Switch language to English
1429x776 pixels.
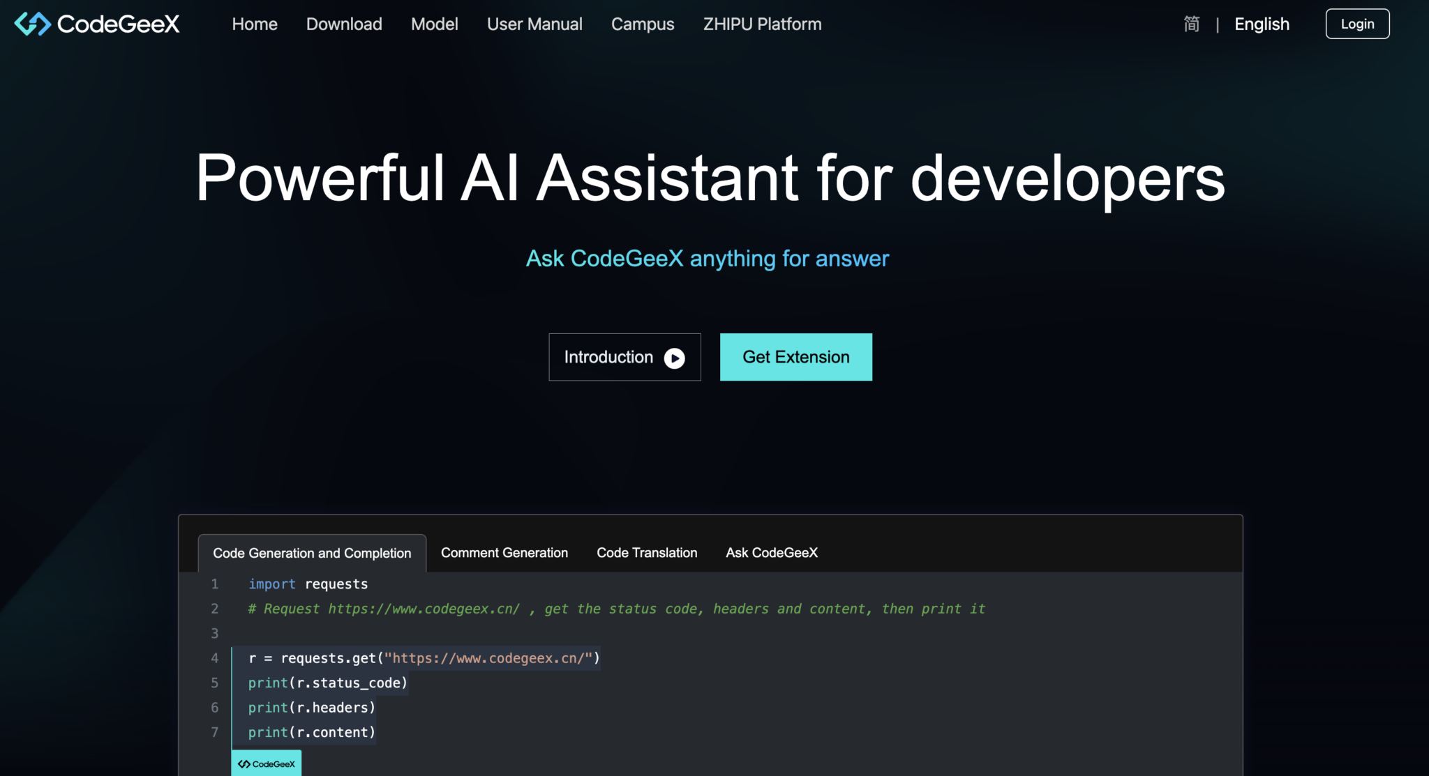1262,24
